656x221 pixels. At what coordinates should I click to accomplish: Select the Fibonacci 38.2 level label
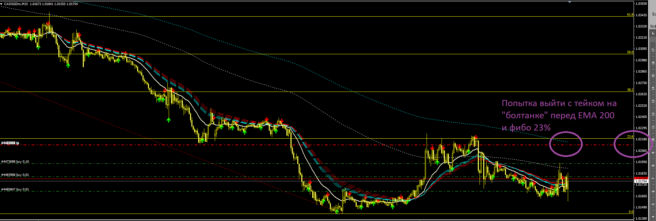click(x=630, y=90)
